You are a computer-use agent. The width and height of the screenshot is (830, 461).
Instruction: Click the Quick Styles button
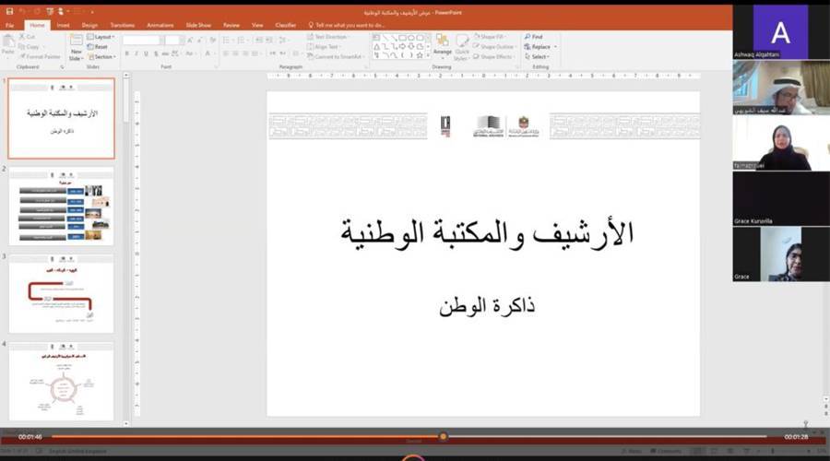tap(462, 48)
